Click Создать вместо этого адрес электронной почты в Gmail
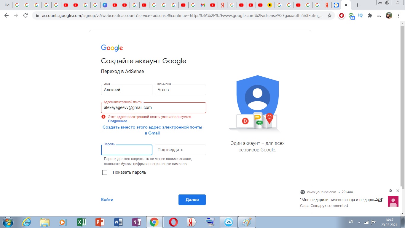Viewport: 405px width, 228px height. point(152,130)
